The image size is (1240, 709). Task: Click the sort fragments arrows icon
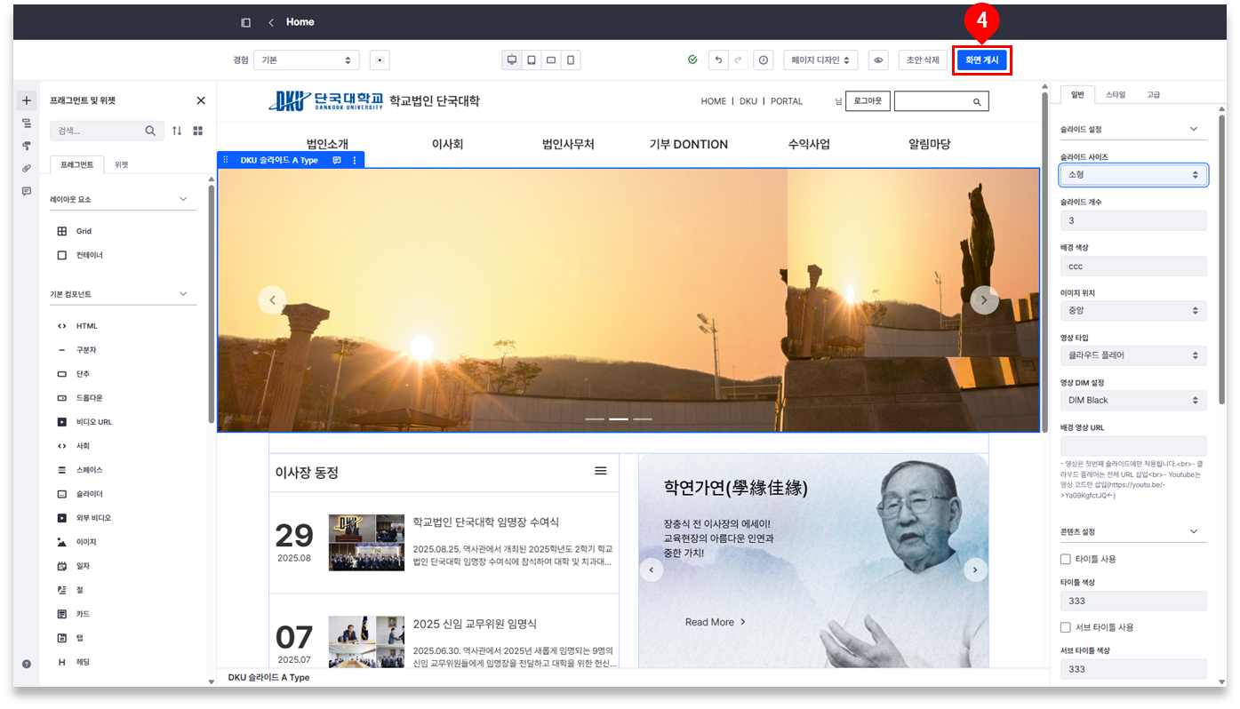click(x=177, y=131)
